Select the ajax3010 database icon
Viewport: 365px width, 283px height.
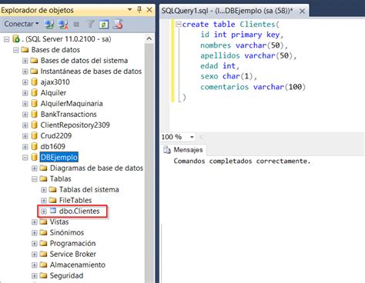[34, 82]
